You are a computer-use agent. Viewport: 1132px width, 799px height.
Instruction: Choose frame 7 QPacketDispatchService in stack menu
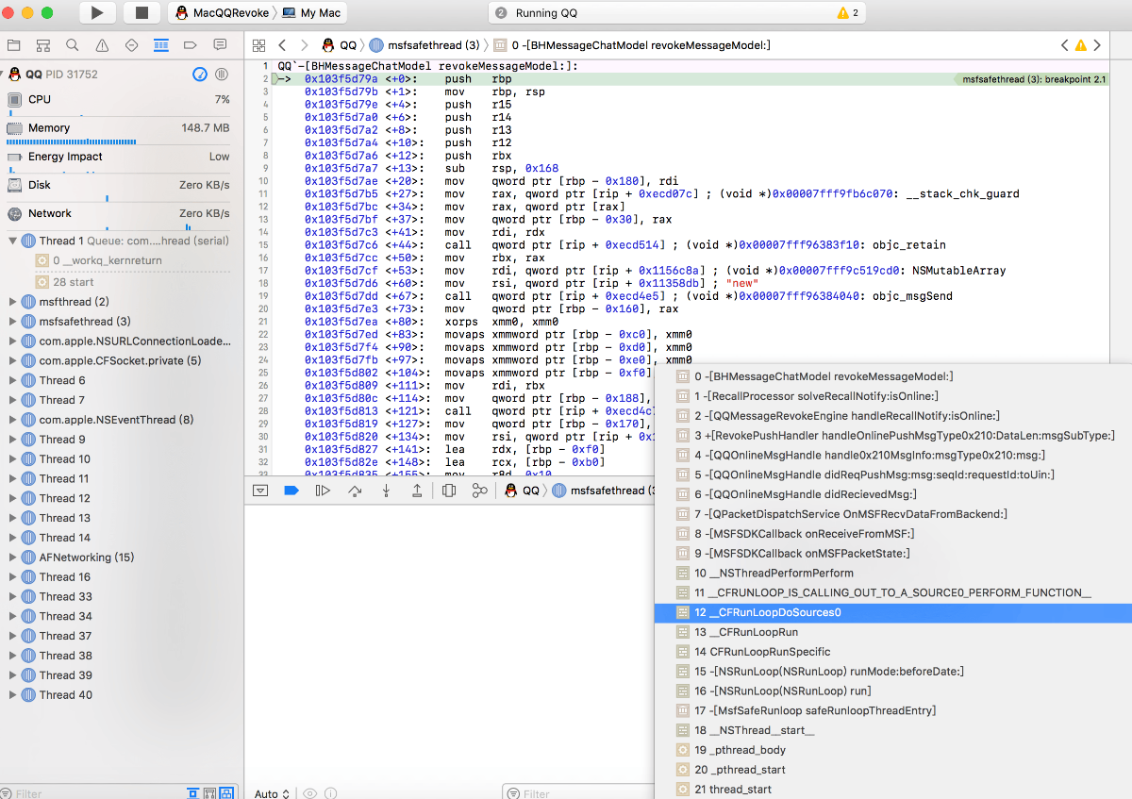(849, 514)
